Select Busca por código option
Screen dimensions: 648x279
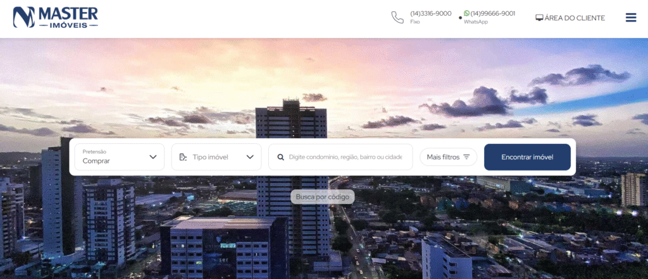click(323, 196)
